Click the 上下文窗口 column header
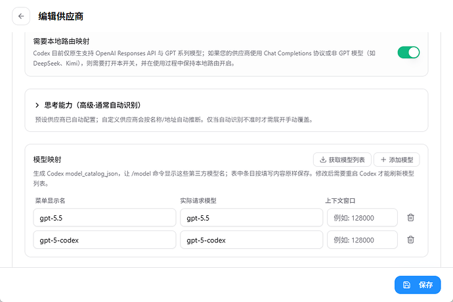Viewport: 453px width, 302px height. pyautogui.click(x=340, y=201)
